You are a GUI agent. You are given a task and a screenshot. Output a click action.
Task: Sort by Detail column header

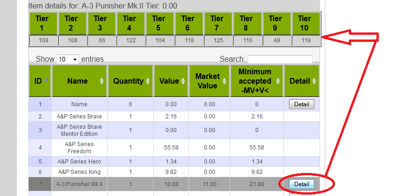tap(302, 81)
